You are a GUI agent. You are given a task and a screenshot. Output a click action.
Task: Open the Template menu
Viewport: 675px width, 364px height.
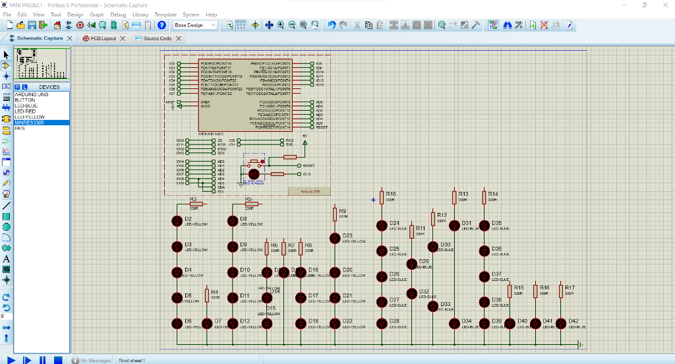pos(165,15)
